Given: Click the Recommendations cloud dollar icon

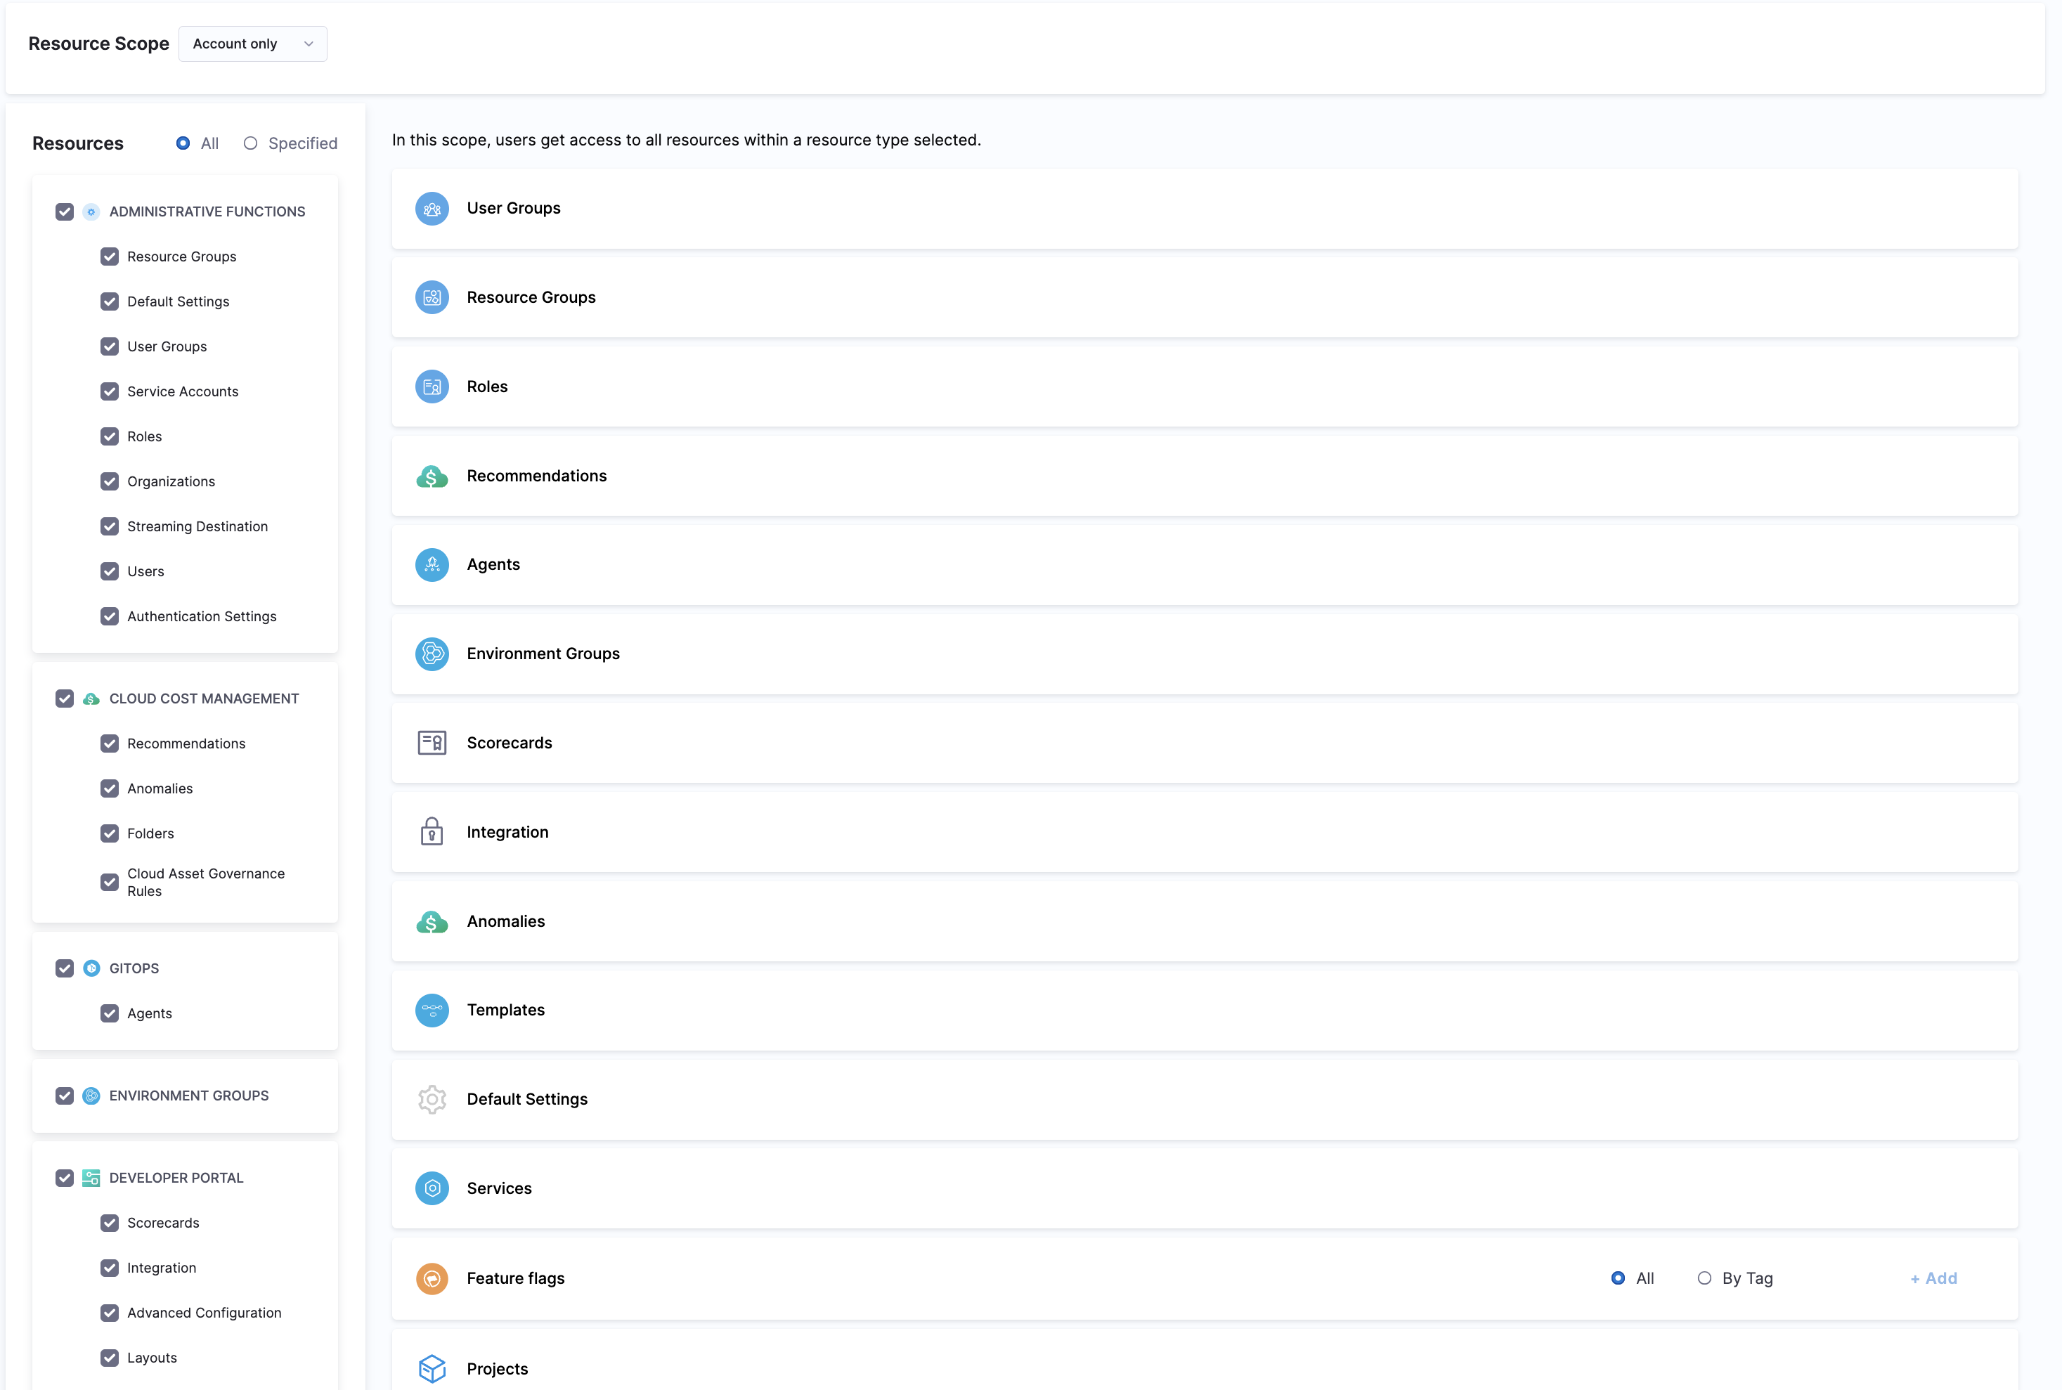Looking at the screenshot, I should (x=432, y=477).
